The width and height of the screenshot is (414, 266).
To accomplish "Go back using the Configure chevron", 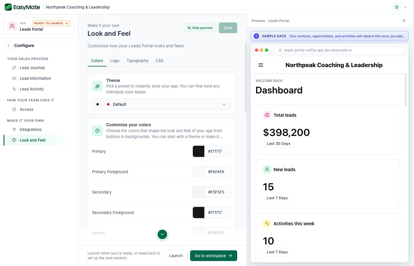I will tap(9, 46).
